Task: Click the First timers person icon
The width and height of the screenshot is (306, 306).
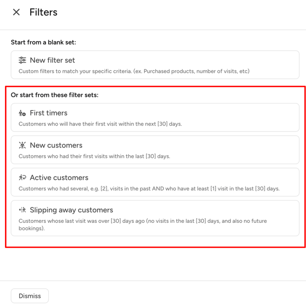Action: (x=22, y=113)
